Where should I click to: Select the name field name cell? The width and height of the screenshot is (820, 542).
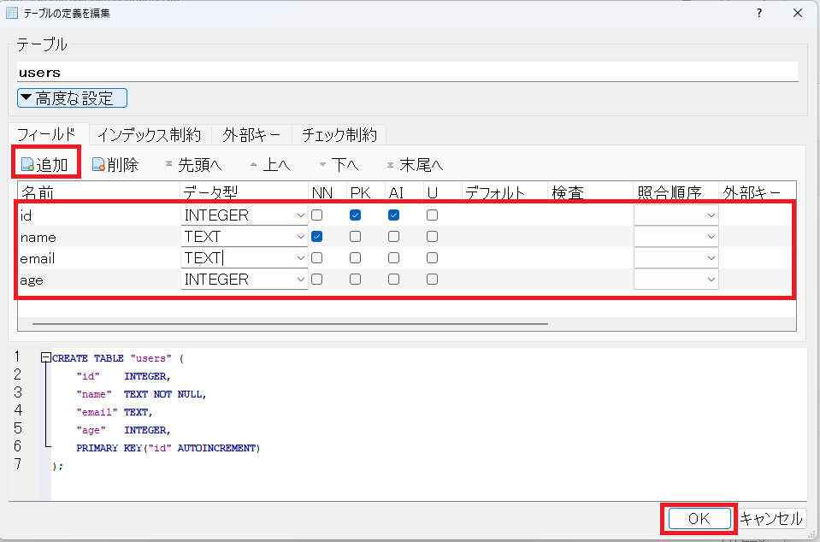click(99, 237)
